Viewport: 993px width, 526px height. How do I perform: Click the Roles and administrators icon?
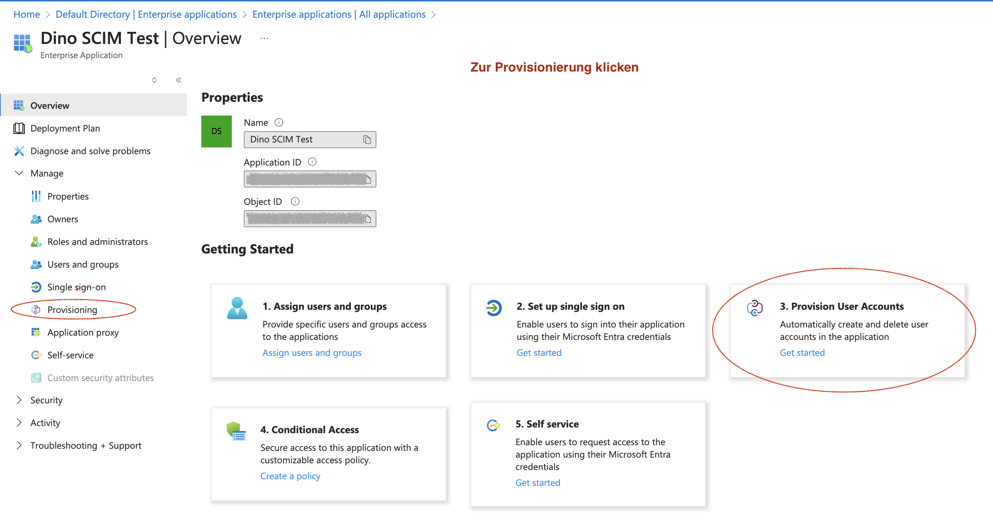(x=36, y=242)
